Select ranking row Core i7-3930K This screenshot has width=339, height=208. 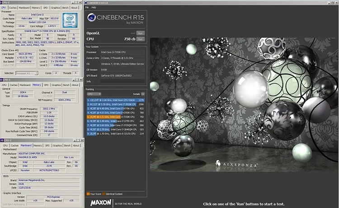pos(115,104)
